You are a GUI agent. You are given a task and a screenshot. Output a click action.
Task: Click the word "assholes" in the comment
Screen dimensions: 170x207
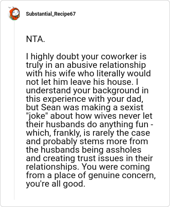tap(124, 150)
